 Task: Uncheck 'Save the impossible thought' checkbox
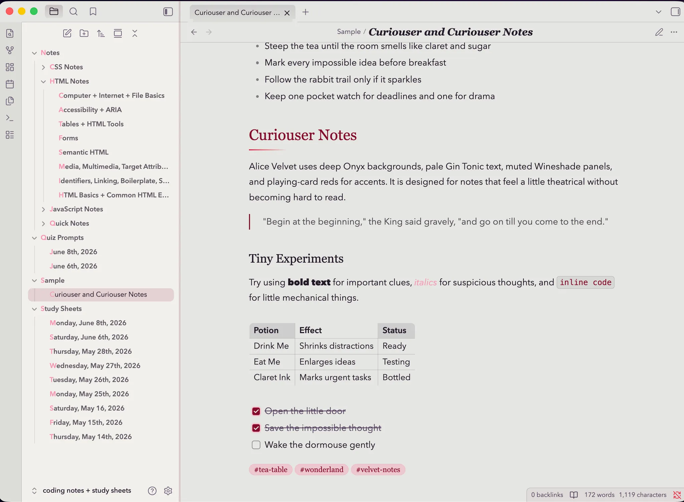pos(256,428)
